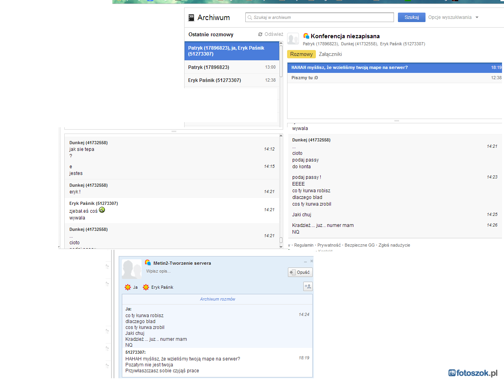
Task: Click participant Dunkej (41732558) in conference header
Action: point(359,44)
